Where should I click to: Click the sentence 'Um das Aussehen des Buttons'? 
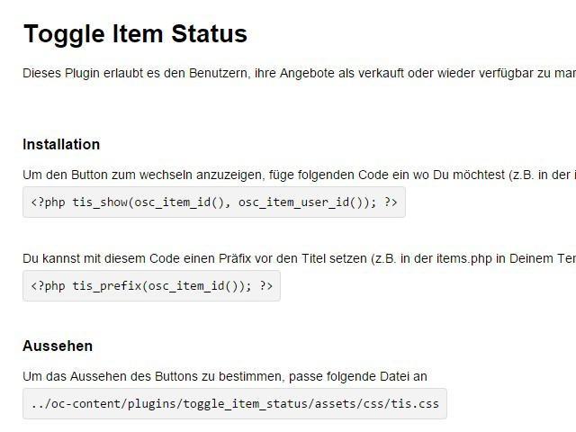(x=225, y=376)
